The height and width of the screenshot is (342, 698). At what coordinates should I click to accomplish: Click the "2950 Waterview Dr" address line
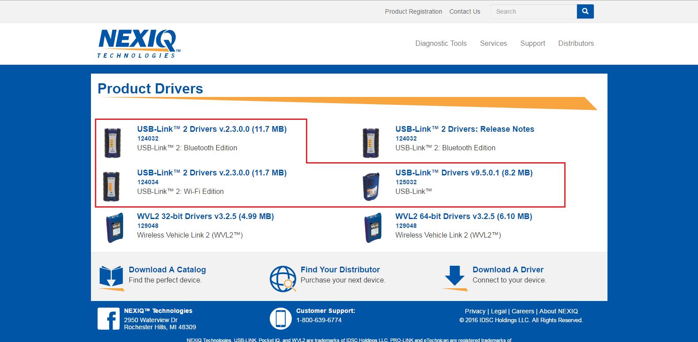[x=151, y=320]
